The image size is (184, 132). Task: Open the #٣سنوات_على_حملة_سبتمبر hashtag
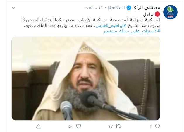coord(132,31)
